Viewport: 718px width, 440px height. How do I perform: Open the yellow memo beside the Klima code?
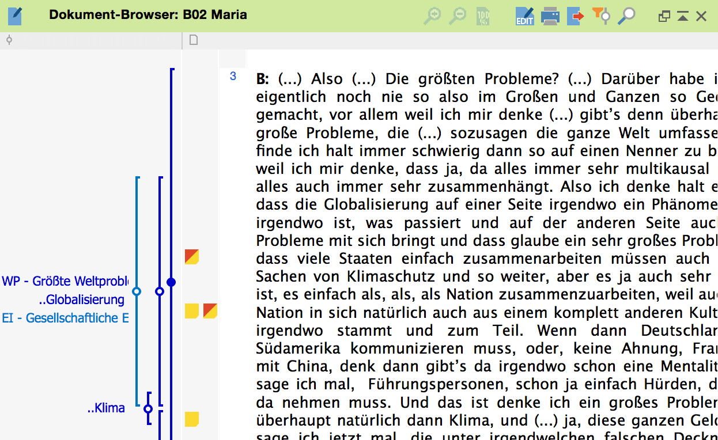pos(192,419)
